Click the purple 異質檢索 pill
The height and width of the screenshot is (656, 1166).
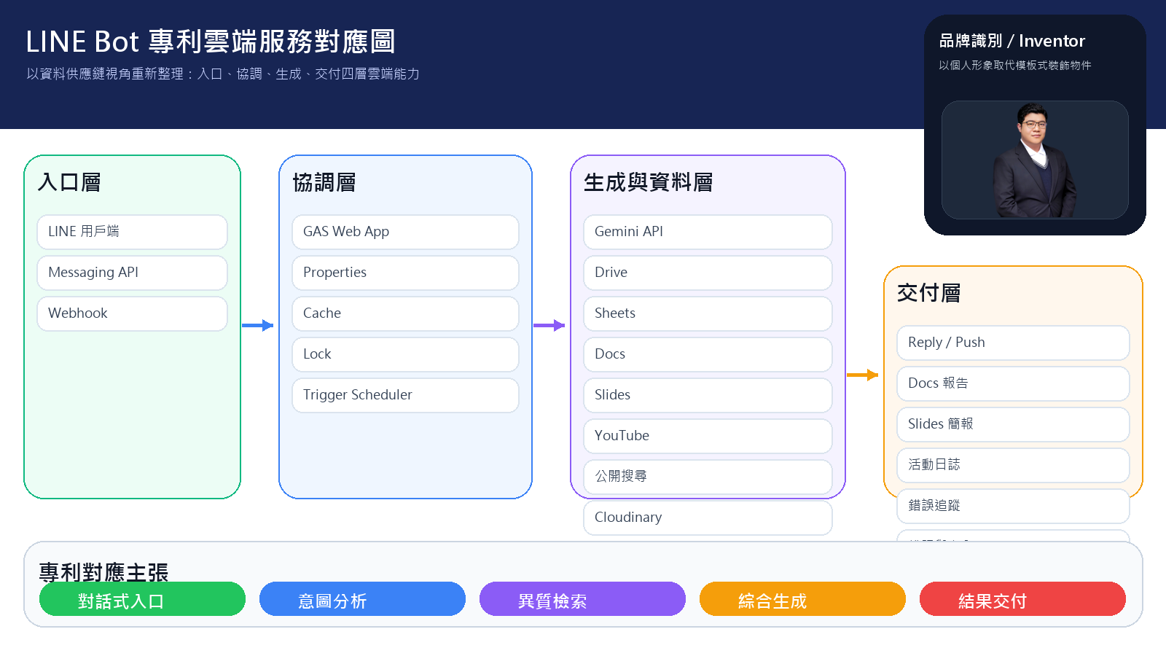coord(582,599)
